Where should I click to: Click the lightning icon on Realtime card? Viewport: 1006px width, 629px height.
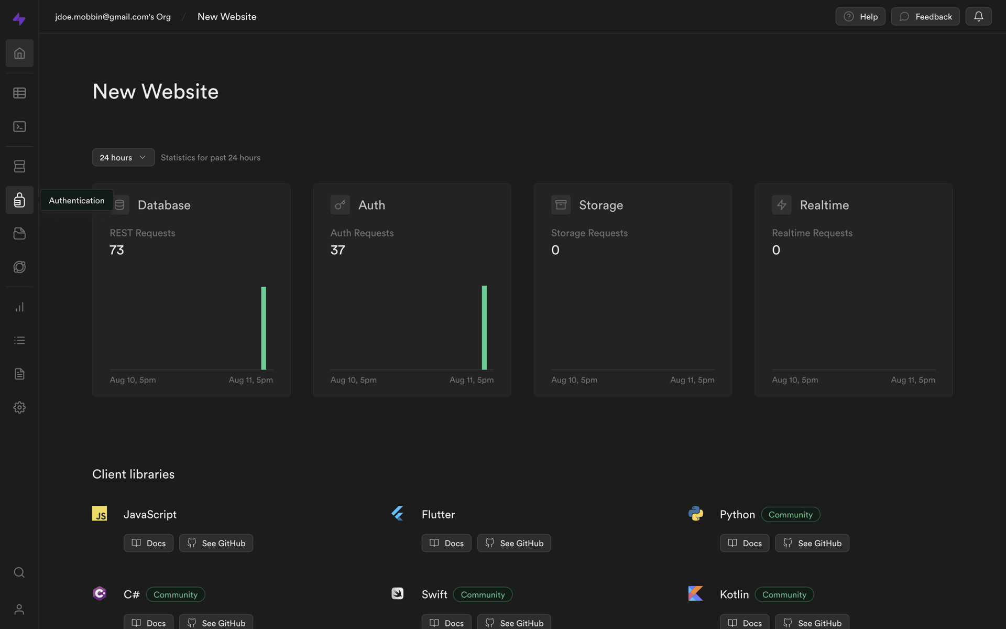click(x=781, y=205)
